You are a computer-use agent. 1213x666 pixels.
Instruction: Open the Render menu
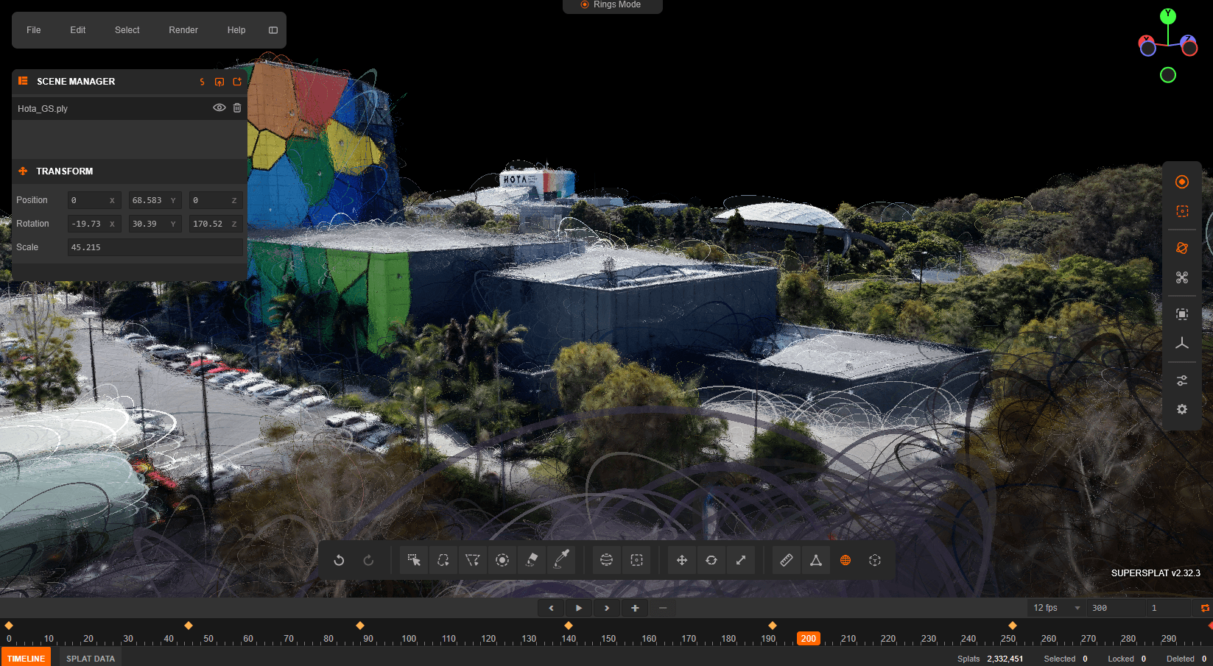click(183, 30)
